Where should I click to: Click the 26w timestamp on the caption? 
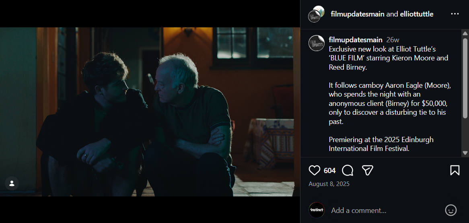393,40
